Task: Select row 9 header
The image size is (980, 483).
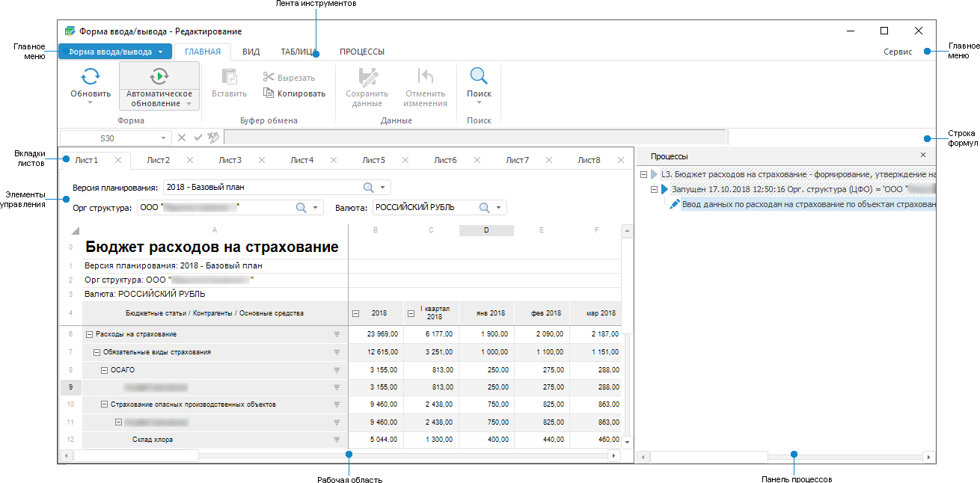Action: click(70, 387)
